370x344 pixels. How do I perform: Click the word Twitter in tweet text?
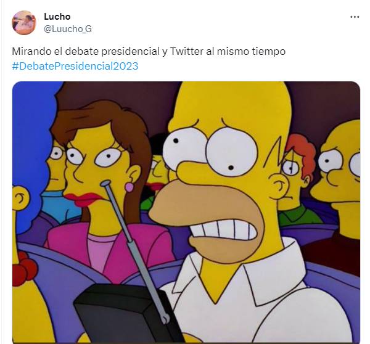click(186, 51)
